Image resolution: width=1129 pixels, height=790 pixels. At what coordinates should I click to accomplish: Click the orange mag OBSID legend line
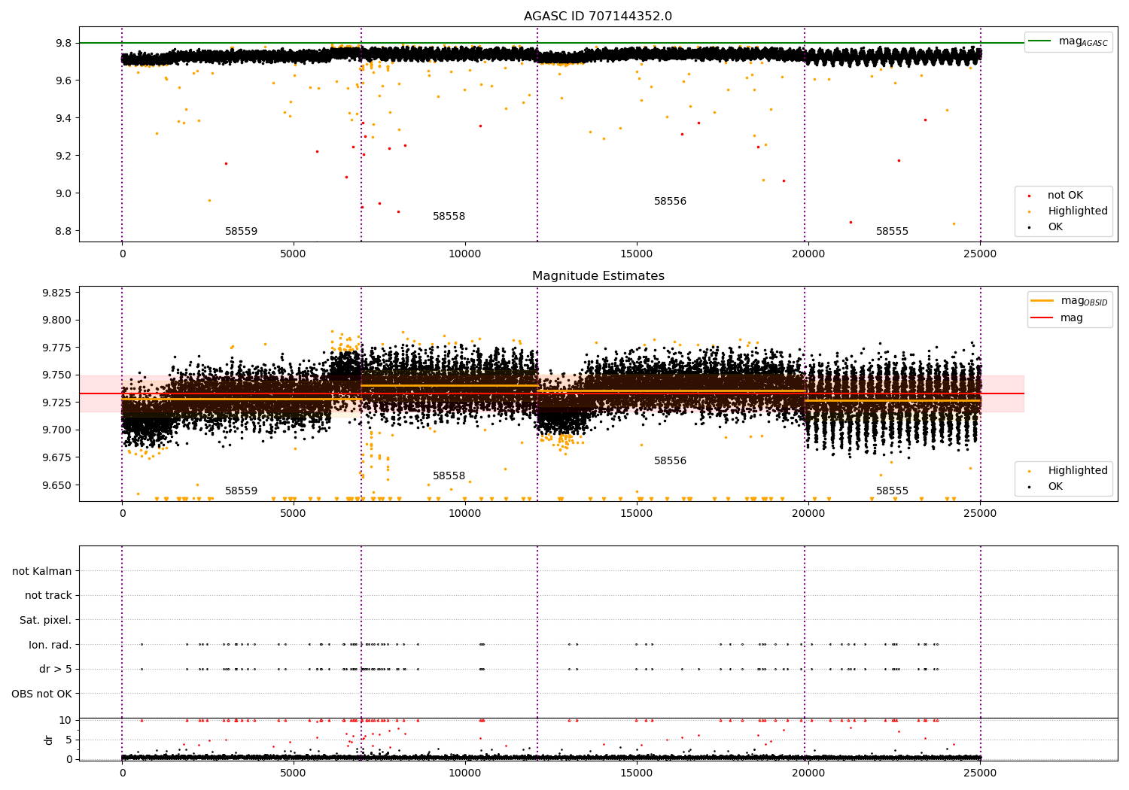coord(1042,301)
